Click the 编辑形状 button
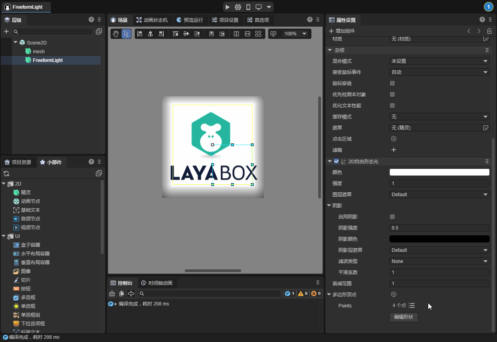Screen dimensions: 497x342 pyautogui.click(x=404, y=317)
